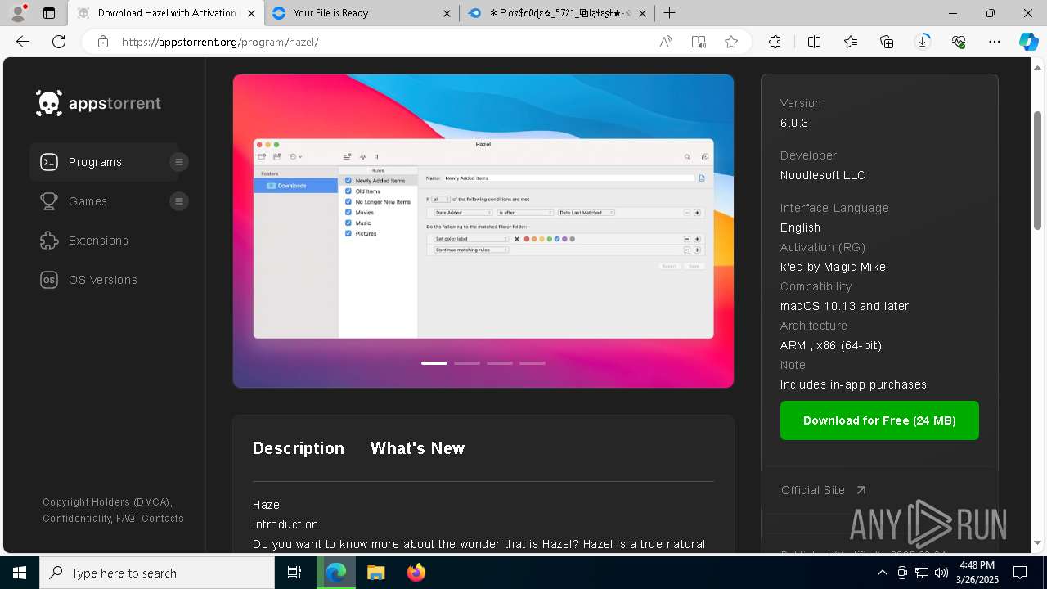Close the Your File is Ready tab
The height and width of the screenshot is (589, 1047).
(447, 13)
